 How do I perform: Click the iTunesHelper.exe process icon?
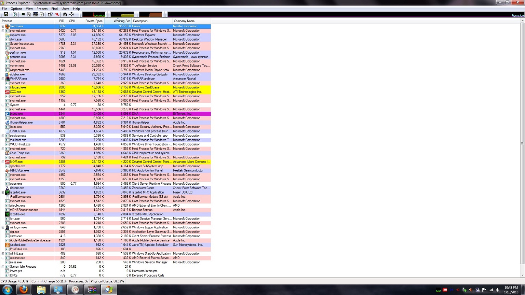pyautogui.click(x=7, y=123)
